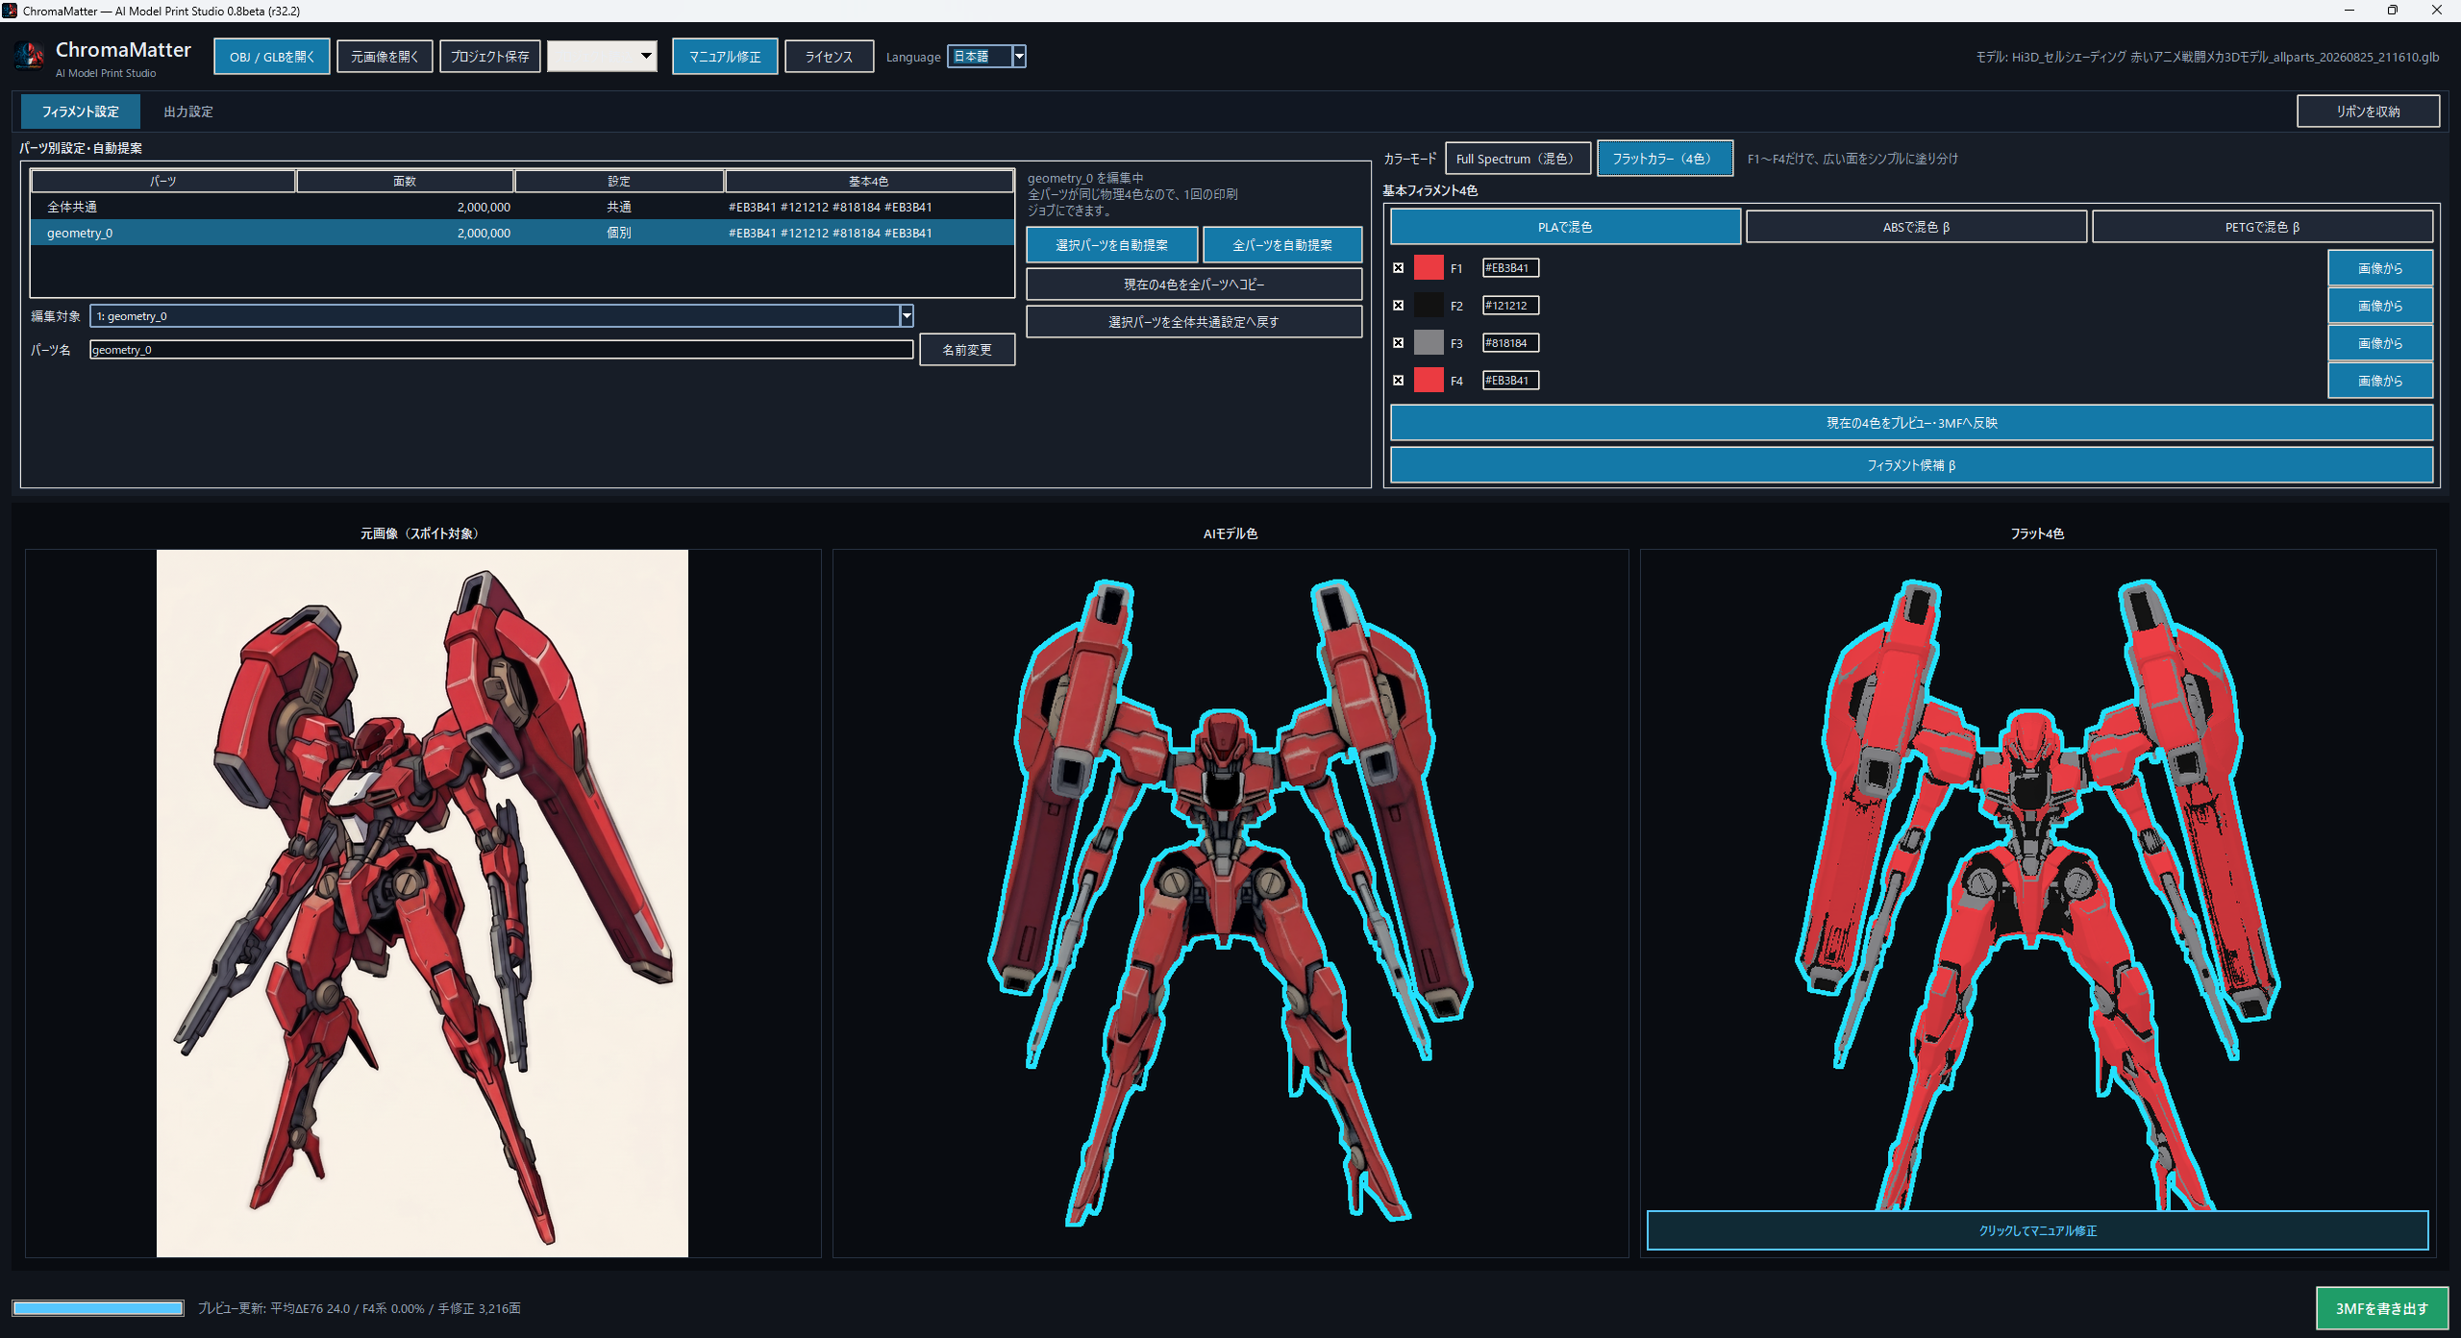This screenshot has height=1338, width=2461.
Task: Open source image with 元画像を開く
Action: 385,57
